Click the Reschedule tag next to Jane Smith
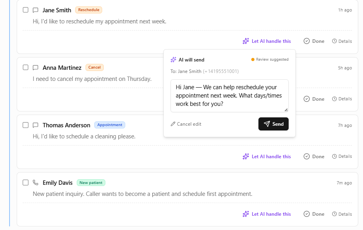 [88, 10]
